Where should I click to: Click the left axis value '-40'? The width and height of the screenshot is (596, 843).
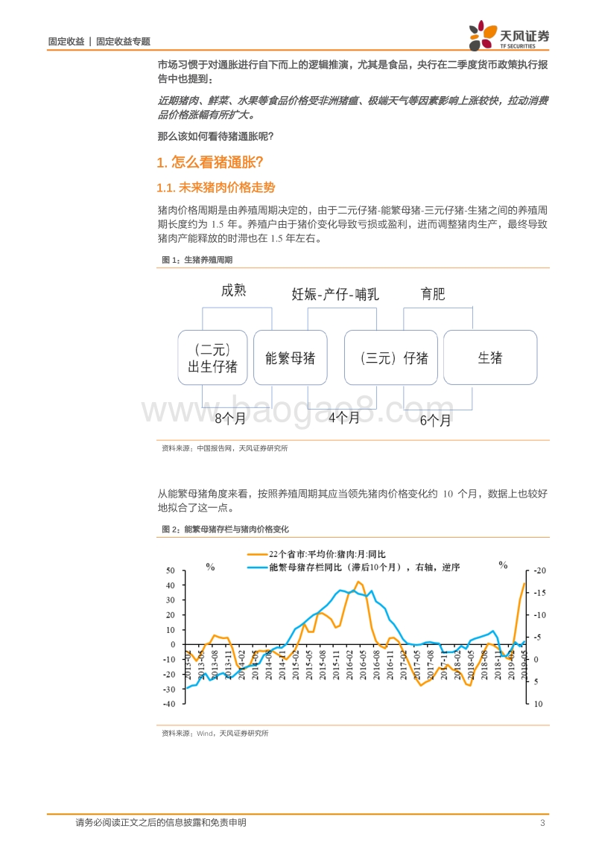(x=169, y=704)
